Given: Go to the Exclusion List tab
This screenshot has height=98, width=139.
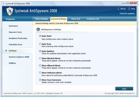Looking at the screenshot, I should pos(93,19).
